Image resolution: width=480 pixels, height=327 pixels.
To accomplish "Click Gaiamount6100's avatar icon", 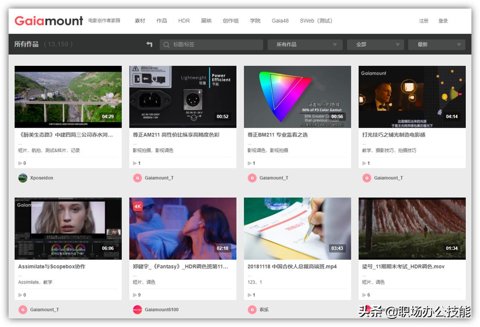I will tap(138, 309).
